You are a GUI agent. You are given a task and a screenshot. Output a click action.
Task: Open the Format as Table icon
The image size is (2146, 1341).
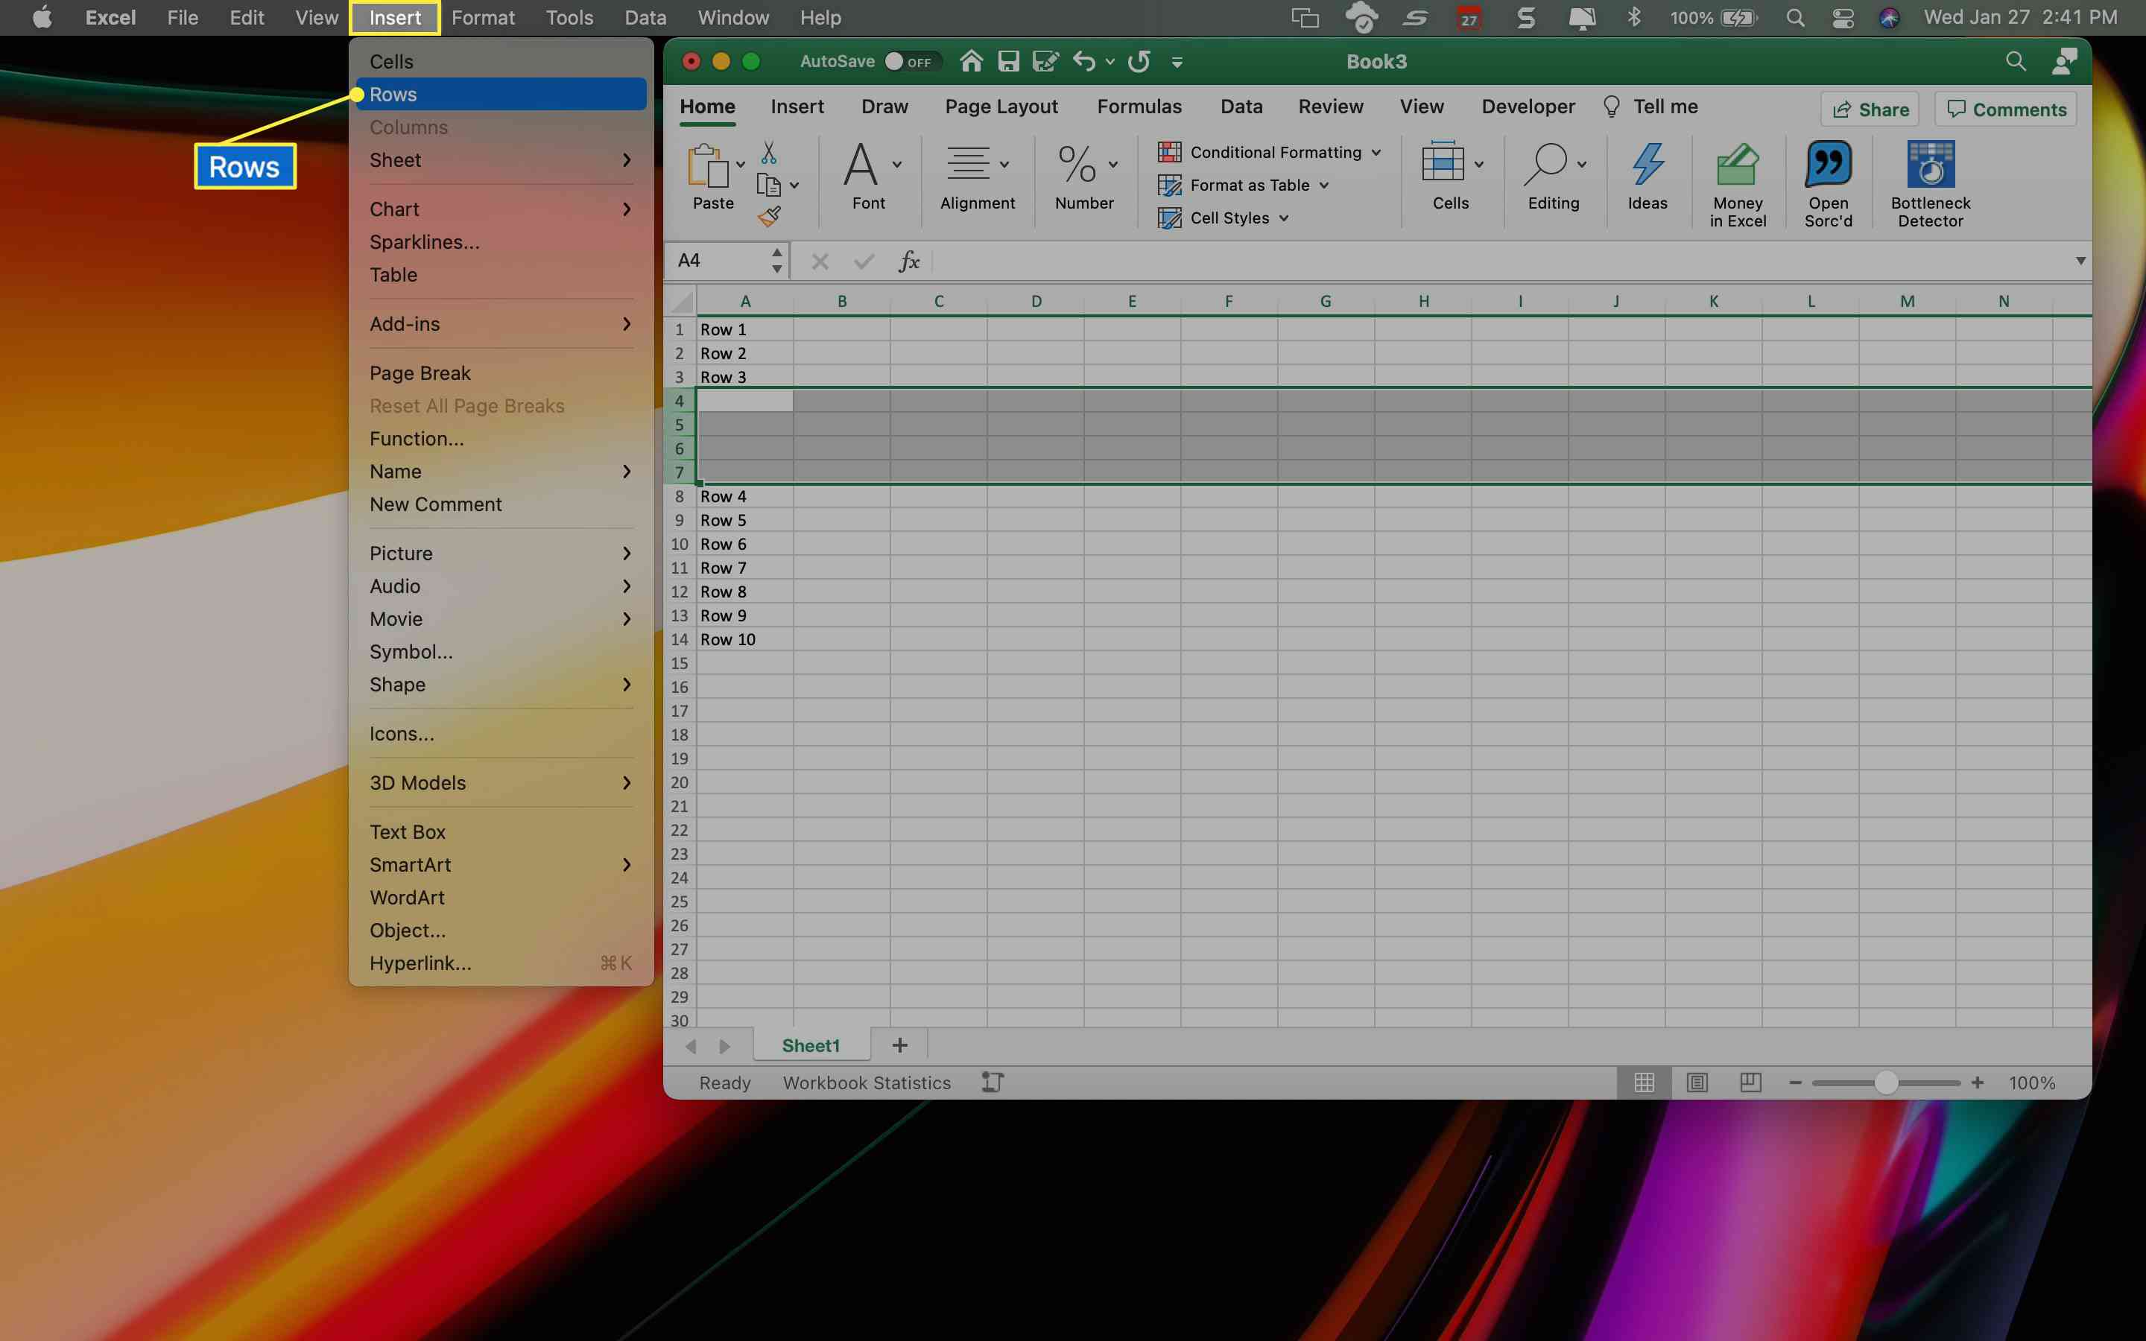[x=1170, y=184]
